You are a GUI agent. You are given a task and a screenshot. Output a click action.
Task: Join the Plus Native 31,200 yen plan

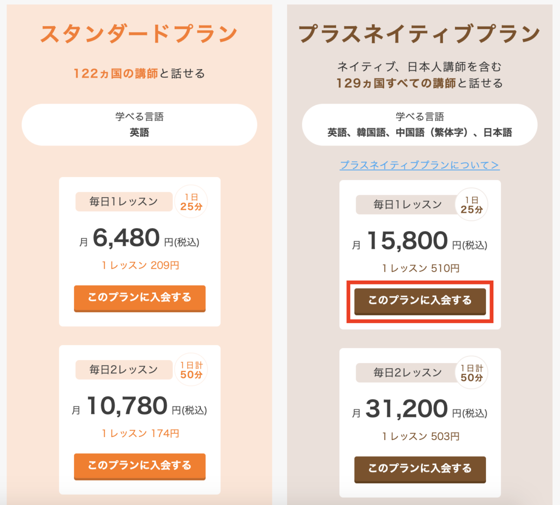pyautogui.click(x=420, y=469)
